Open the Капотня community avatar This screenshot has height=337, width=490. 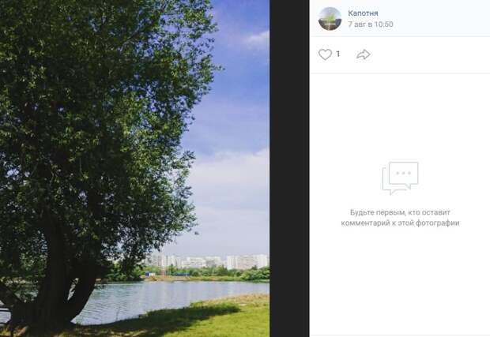330,19
